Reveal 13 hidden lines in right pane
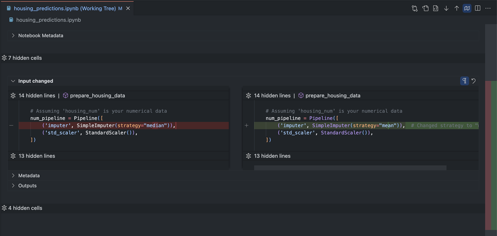The height and width of the screenshot is (236, 497). point(272,156)
